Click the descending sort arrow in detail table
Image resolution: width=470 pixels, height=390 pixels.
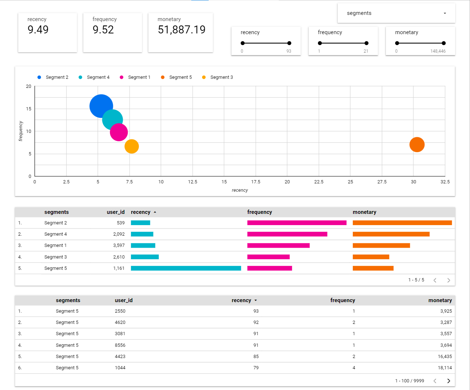pyautogui.click(x=256, y=300)
